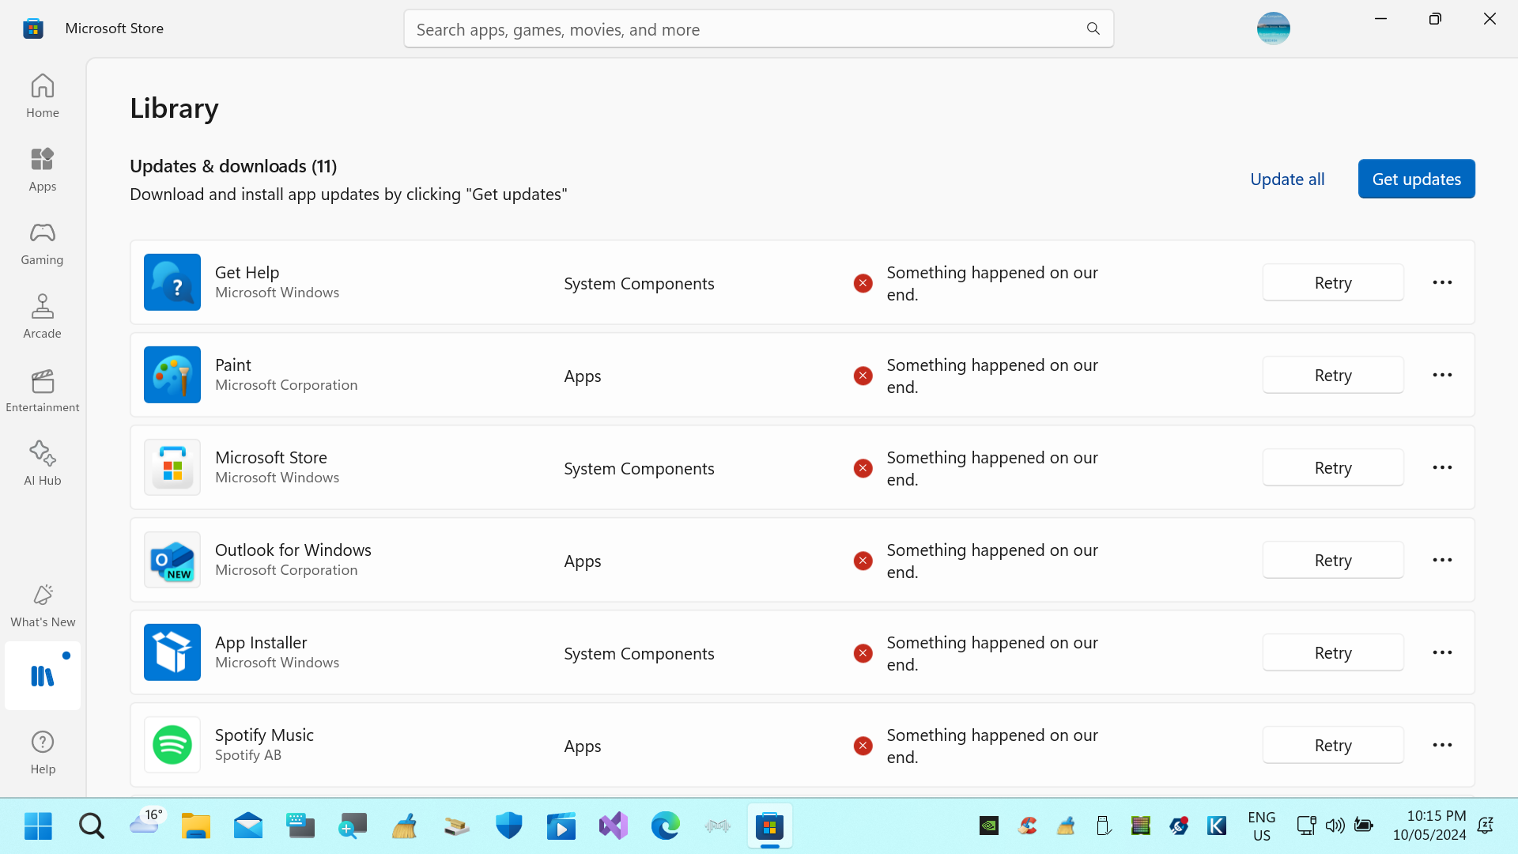
Task: Retry the Microsoft Store update
Action: 1333,467
